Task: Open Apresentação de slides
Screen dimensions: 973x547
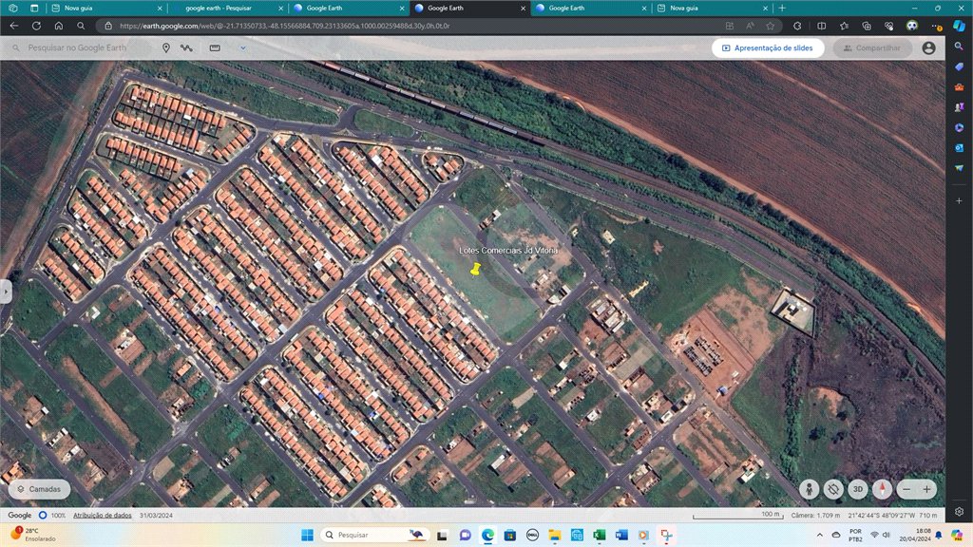Action: pyautogui.click(x=768, y=47)
